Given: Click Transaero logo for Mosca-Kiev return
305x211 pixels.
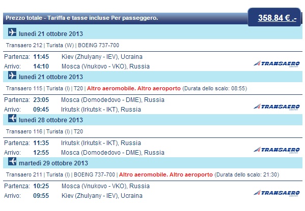Looking at the screenshot, I should point(276,193).
